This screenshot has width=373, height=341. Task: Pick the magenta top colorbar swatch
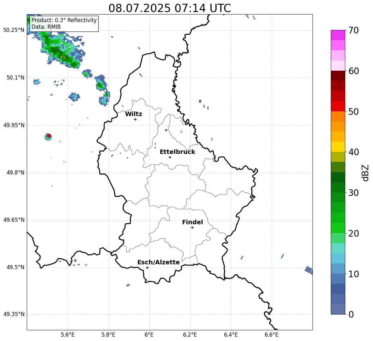pyautogui.click(x=338, y=35)
